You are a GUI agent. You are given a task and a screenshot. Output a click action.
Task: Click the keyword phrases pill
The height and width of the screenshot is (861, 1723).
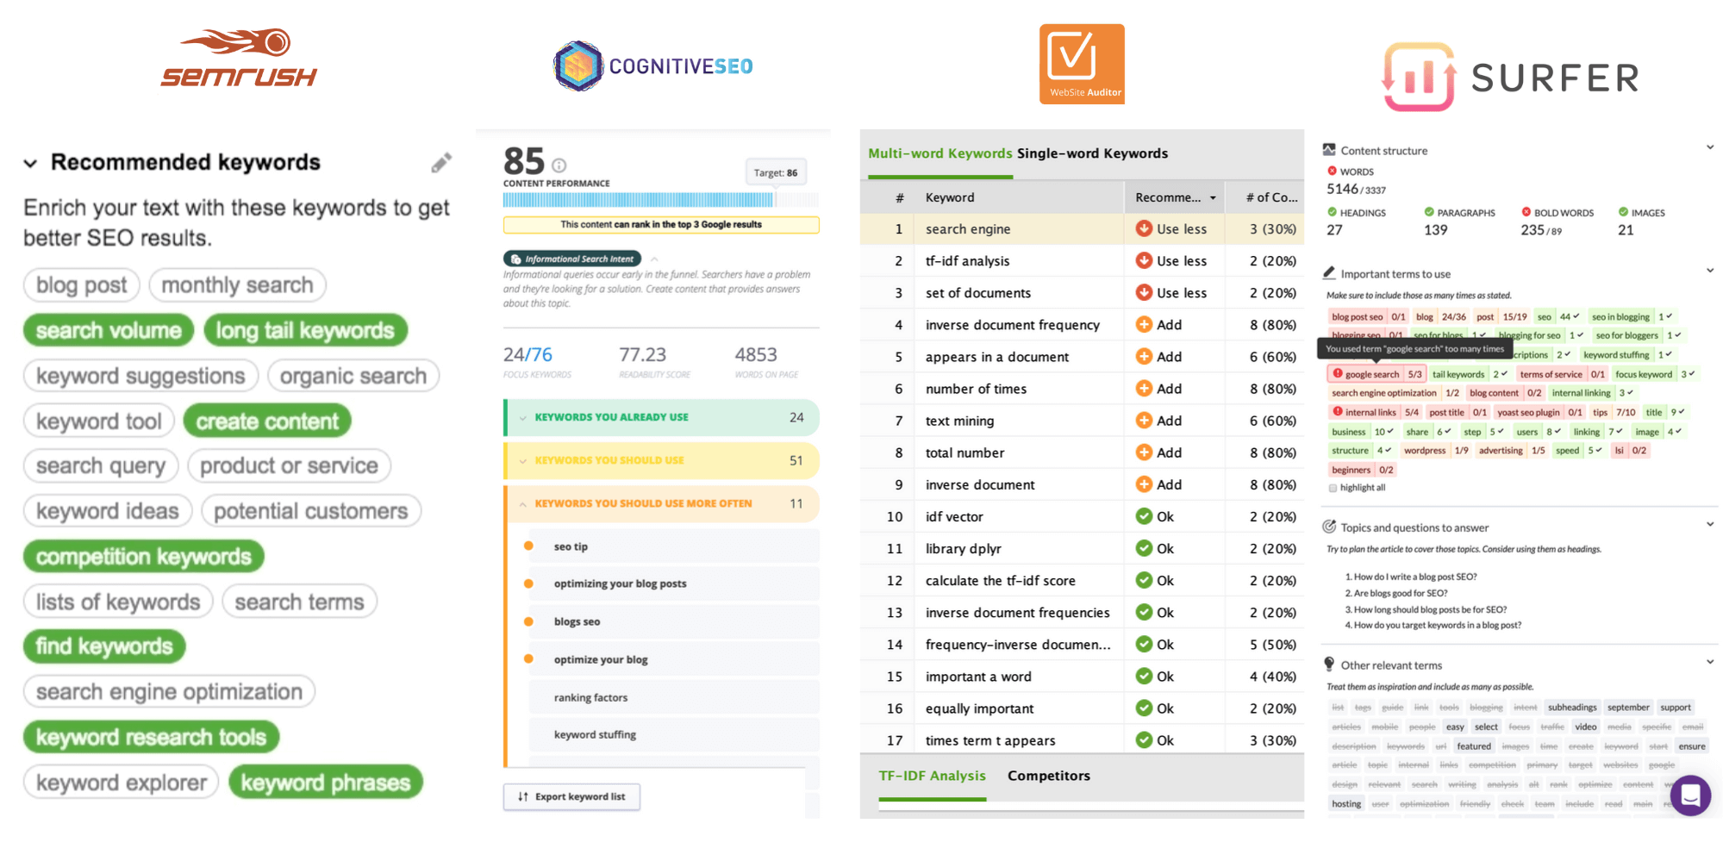[326, 782]
